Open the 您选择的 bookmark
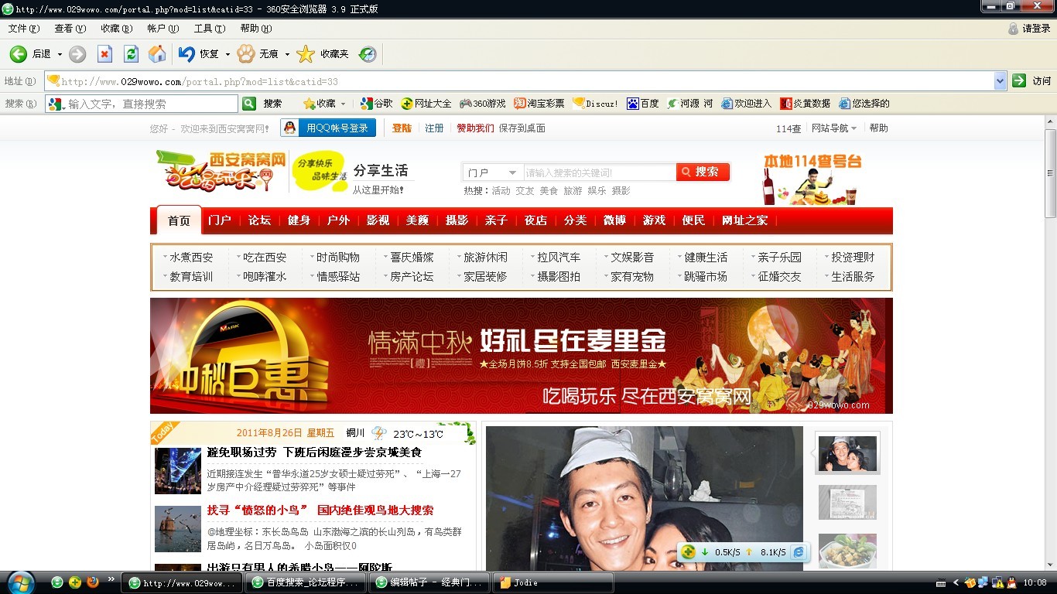 (x=864, y=104)
